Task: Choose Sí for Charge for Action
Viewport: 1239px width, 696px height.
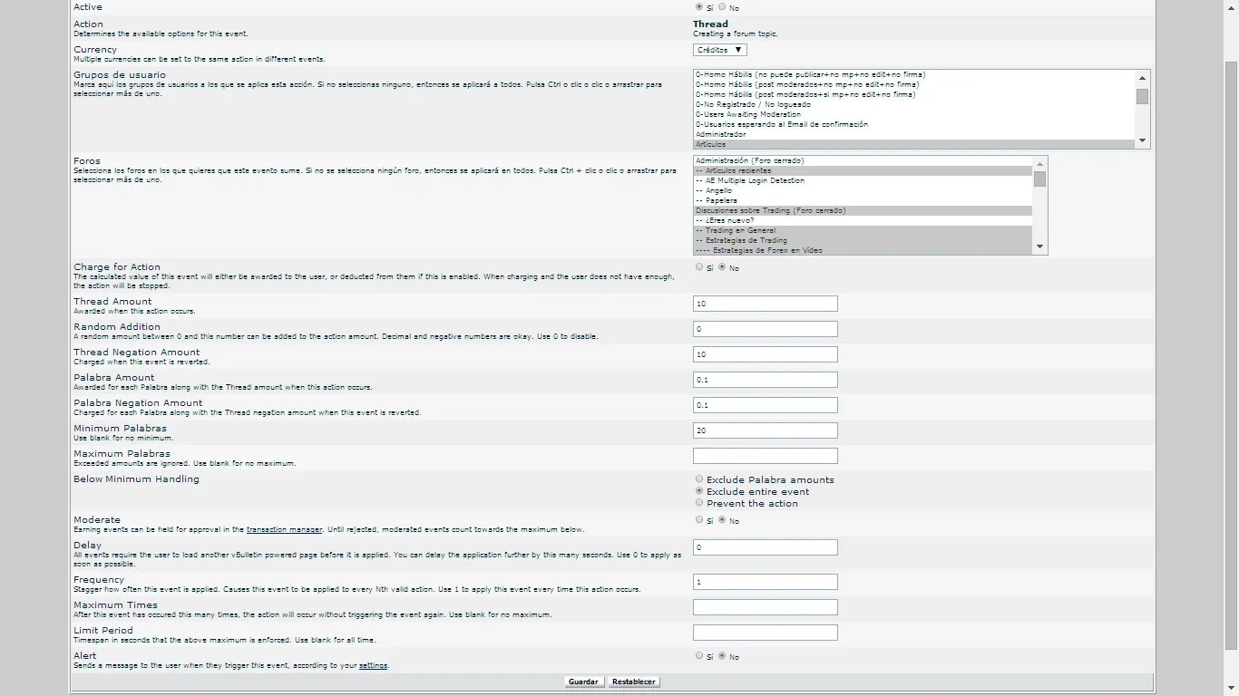Action: pos(698,267)
